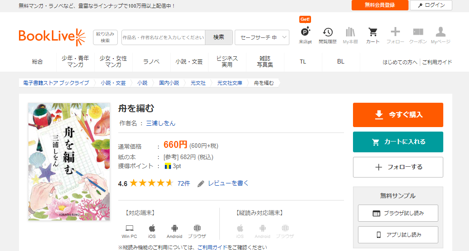The height and width of the screenshot is (251, 469).
Task: Click the 今すぐ購入 button
Action: click(x=398, y=115)
